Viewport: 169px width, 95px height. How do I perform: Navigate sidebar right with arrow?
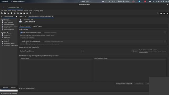tap(16, 16)
